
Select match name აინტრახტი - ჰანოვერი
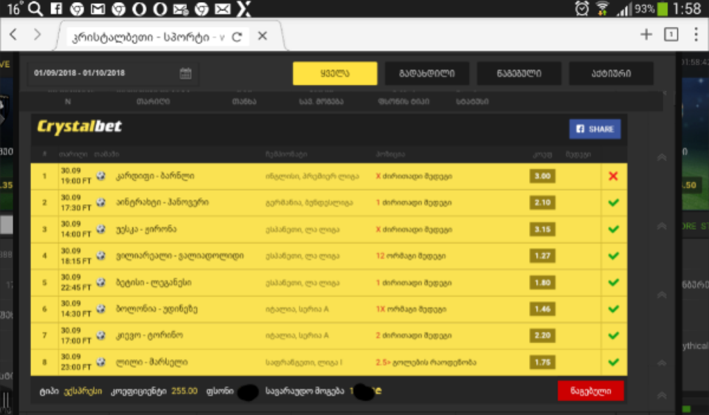[162, 202]
